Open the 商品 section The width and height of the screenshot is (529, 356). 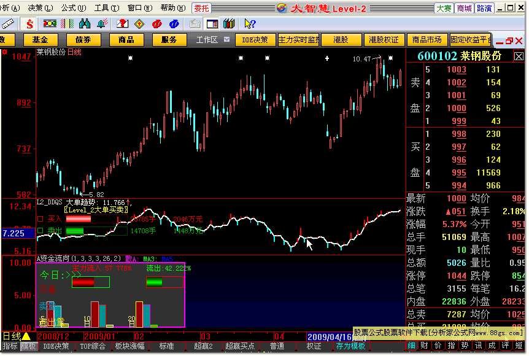pyautogui.click(x=126, y=40)
